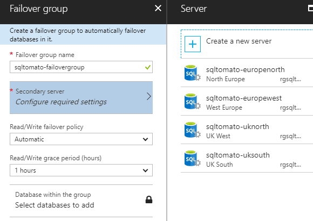Choose sqltomato-europewest server name
The height and width of the screenshot is (221, 313).
click(244, 98)
